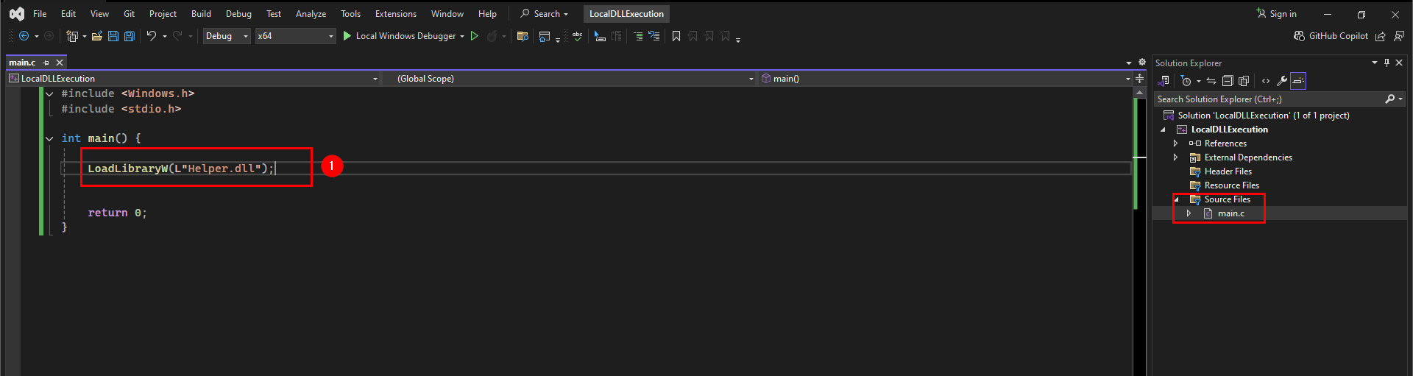
Task: Select Resource Files in Solution Explorer
Action: 1231,185
